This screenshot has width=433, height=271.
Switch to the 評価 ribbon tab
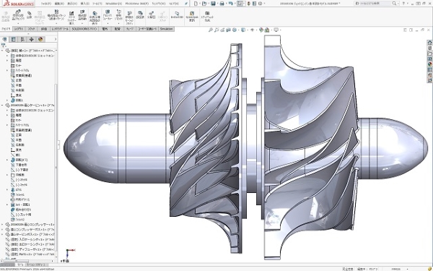point(43,29)
